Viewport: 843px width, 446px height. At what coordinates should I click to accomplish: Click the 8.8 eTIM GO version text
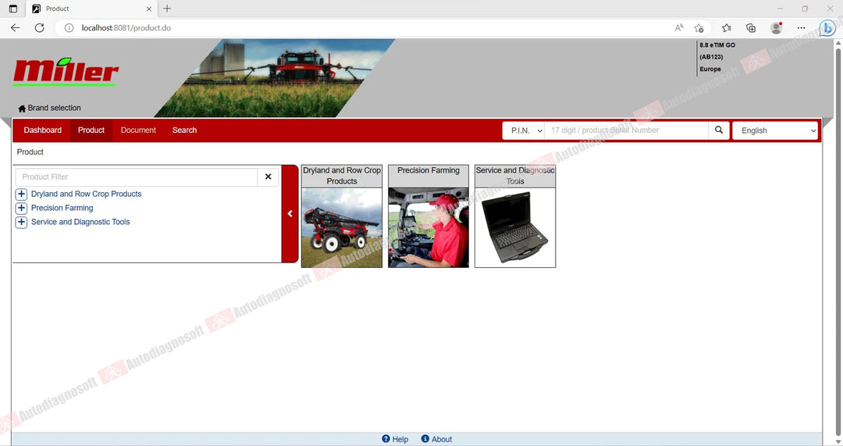(x=717, y=45)
